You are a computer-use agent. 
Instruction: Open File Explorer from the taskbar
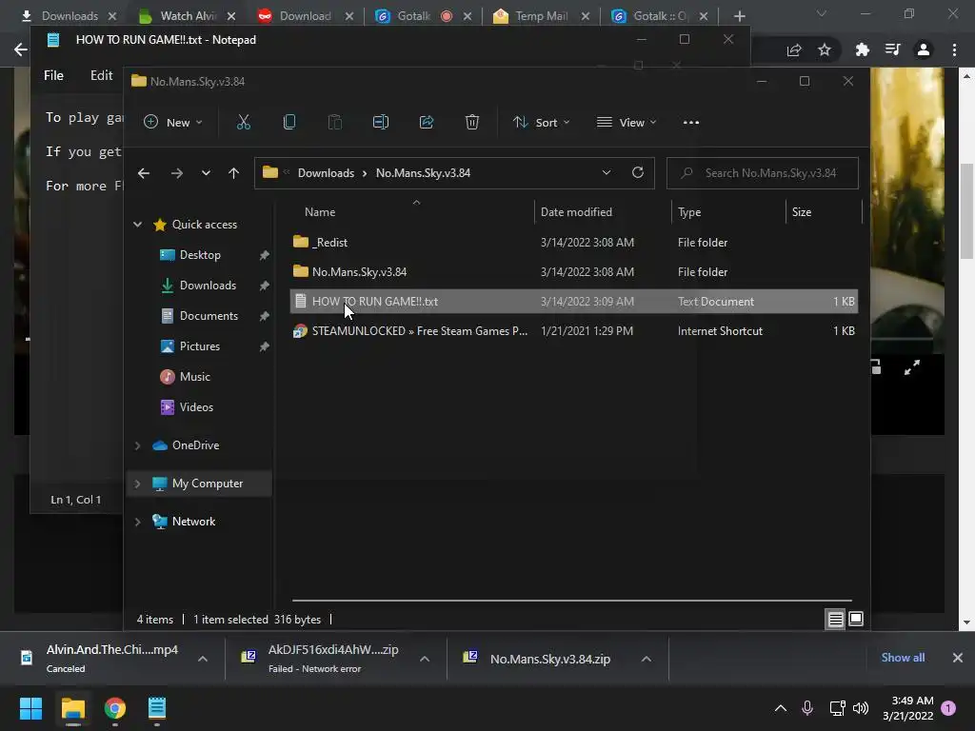[72, 708]
